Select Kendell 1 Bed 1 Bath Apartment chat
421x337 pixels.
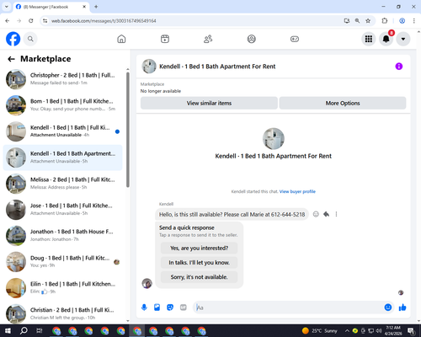click(x=63, y=158)
